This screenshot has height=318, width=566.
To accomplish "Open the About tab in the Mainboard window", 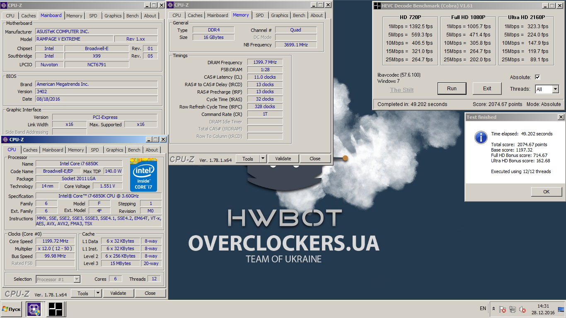I will click(x=150, y=16).
